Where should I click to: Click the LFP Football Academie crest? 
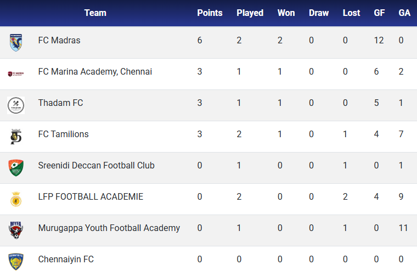pos(16,199)
